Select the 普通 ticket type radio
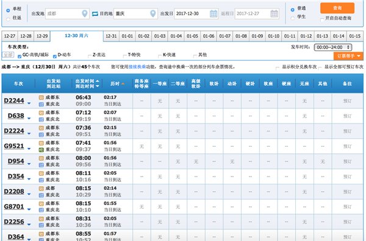Image resolution: width=366 pixels, height=241 pixels. (x=292, y=10)
